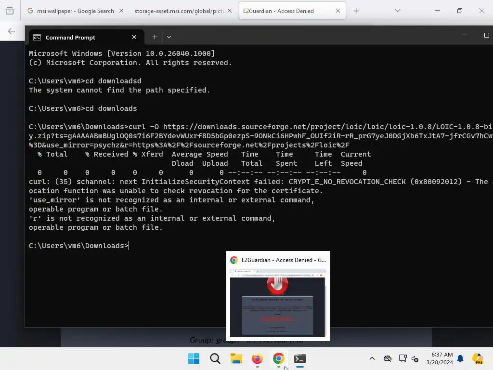
Task: Close the E2Guardian Access Denied tab
Action: [337, 11]
